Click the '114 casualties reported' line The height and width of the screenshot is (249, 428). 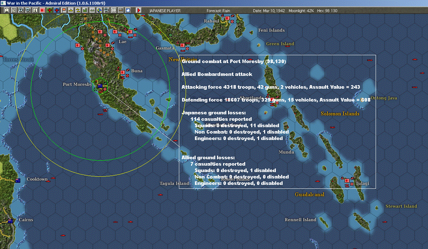(x=221, y=119)
